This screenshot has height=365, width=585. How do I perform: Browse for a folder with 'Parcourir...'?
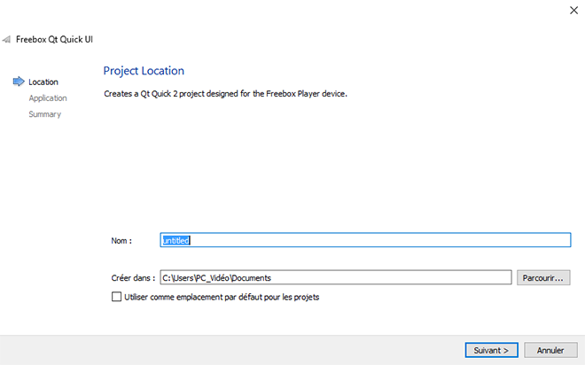[x=543, y=278]
